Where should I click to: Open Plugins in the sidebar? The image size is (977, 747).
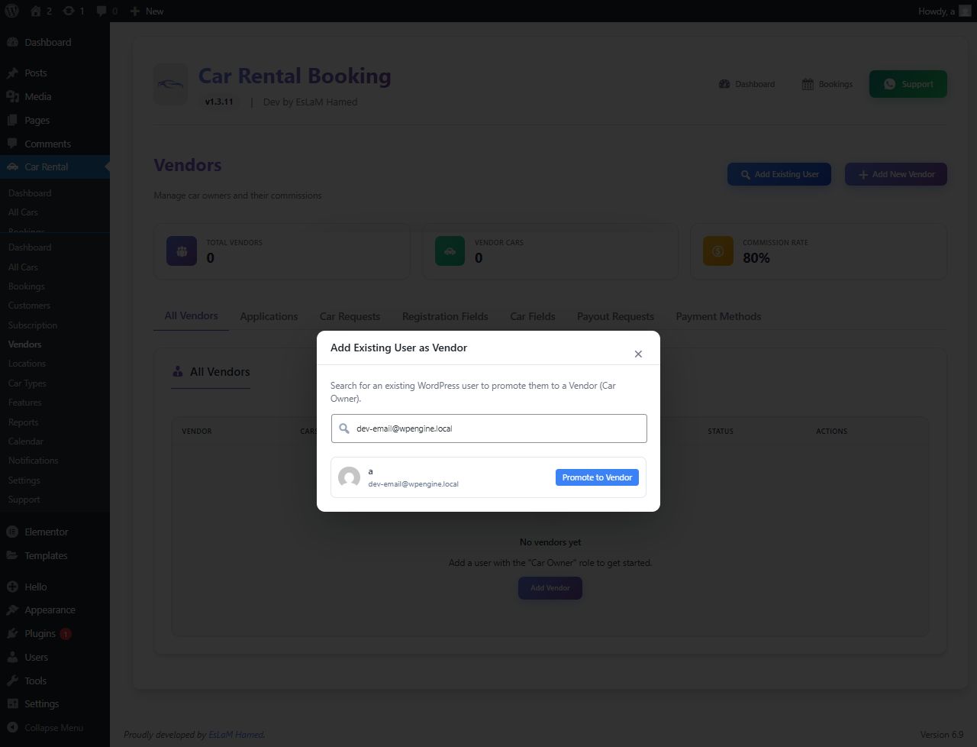(40, 633)
